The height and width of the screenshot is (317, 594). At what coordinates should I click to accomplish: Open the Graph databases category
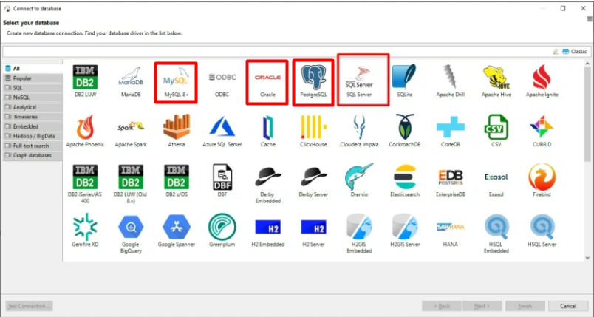click(x=33, y=155)
